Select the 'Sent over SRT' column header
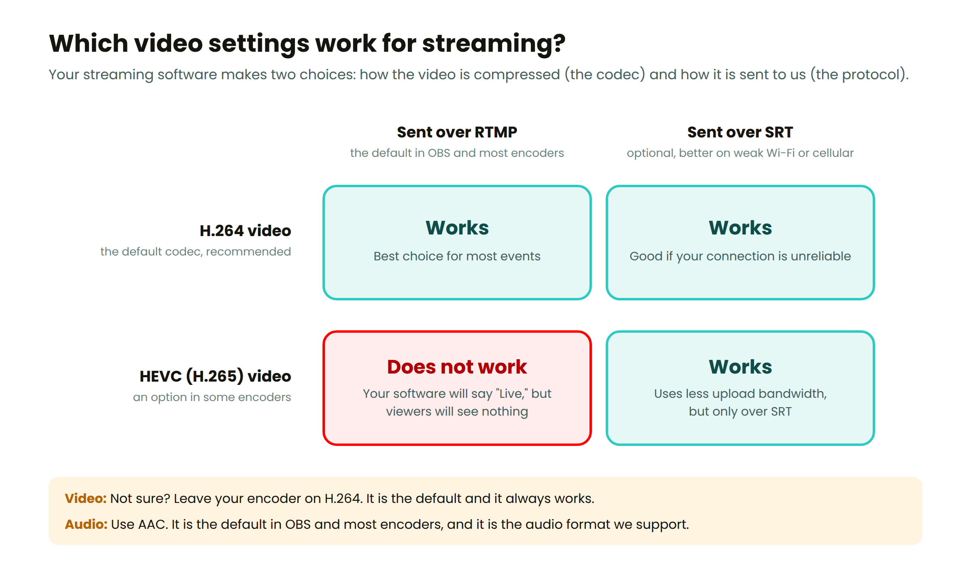The image size is (971, 566). pos(740,132)
